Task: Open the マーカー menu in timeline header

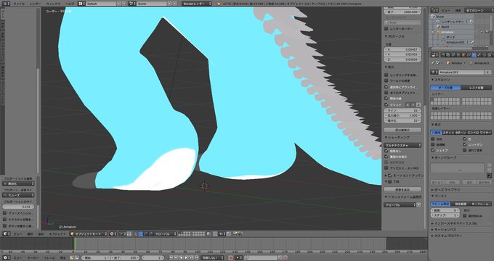Action: 33,258
